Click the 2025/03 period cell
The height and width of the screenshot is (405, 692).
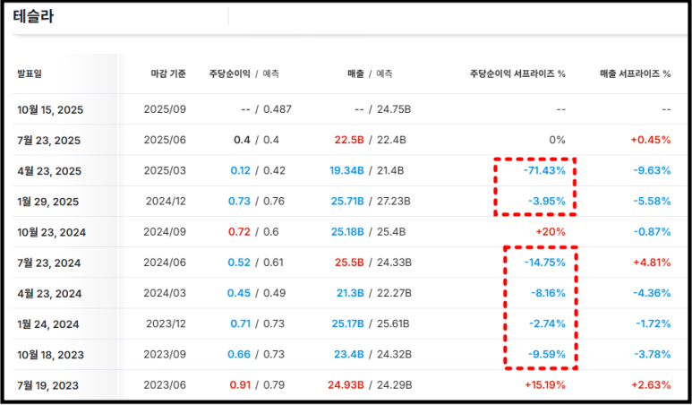pos(165,170)
